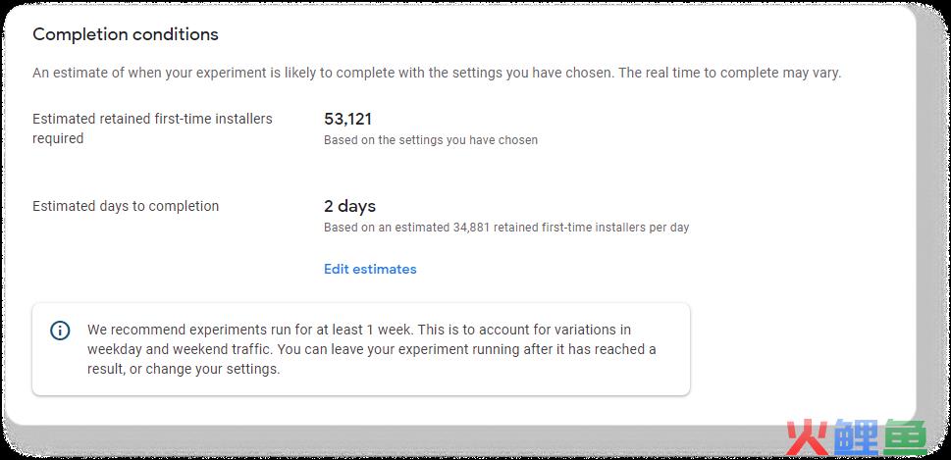
Task: Click the word required under installers label
Action: click(58, 138)
